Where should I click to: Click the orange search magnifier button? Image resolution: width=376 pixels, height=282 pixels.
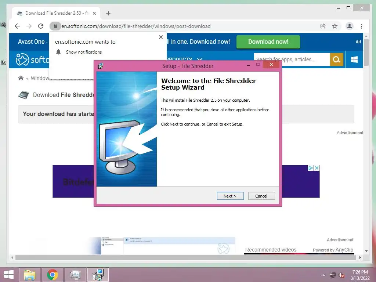click(337, 59)
